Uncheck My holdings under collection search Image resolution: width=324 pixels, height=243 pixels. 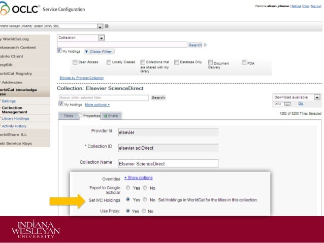point(61,103)
